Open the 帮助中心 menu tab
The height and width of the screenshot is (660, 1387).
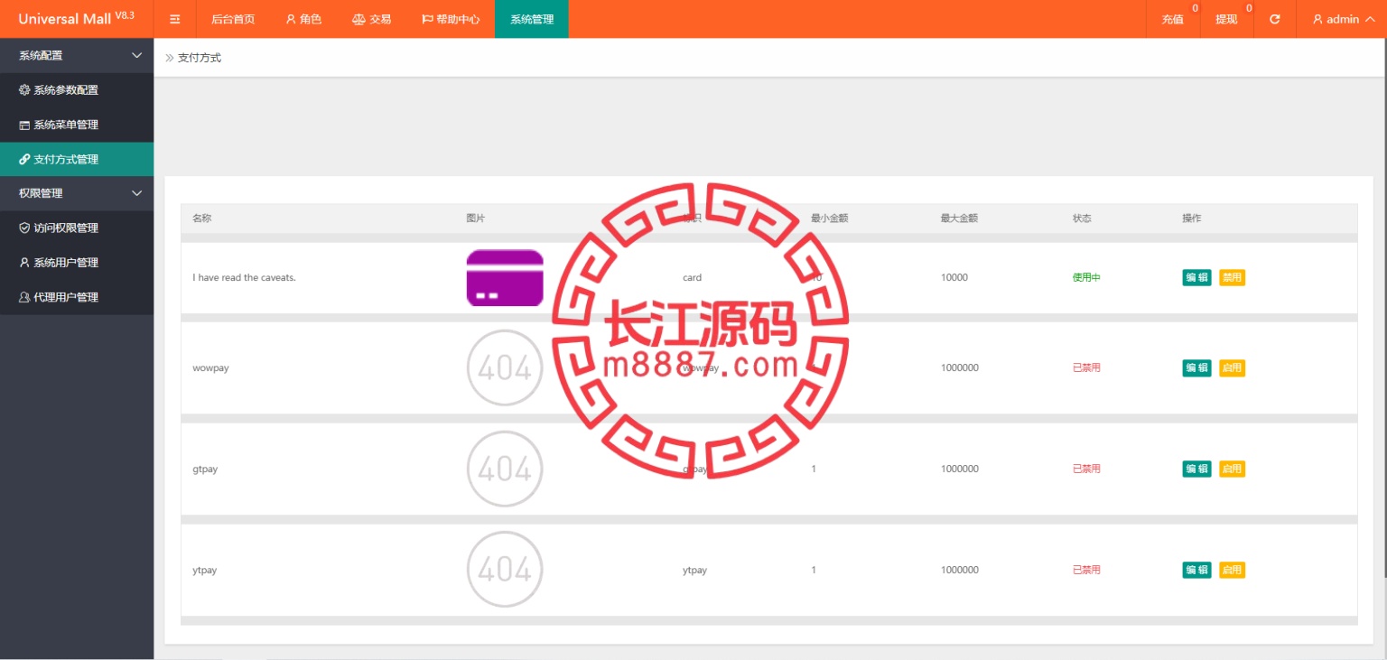click(451, 19)
